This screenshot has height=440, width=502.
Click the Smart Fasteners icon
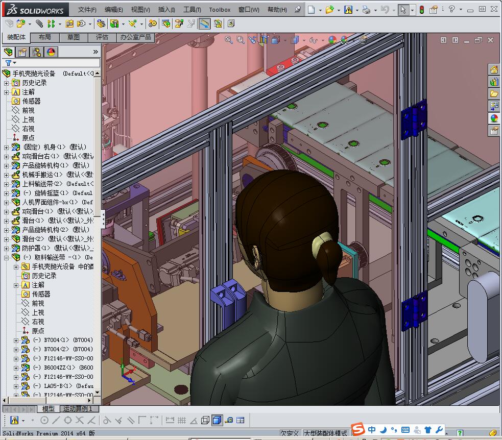pyautogui.click(x=69, y=23)
